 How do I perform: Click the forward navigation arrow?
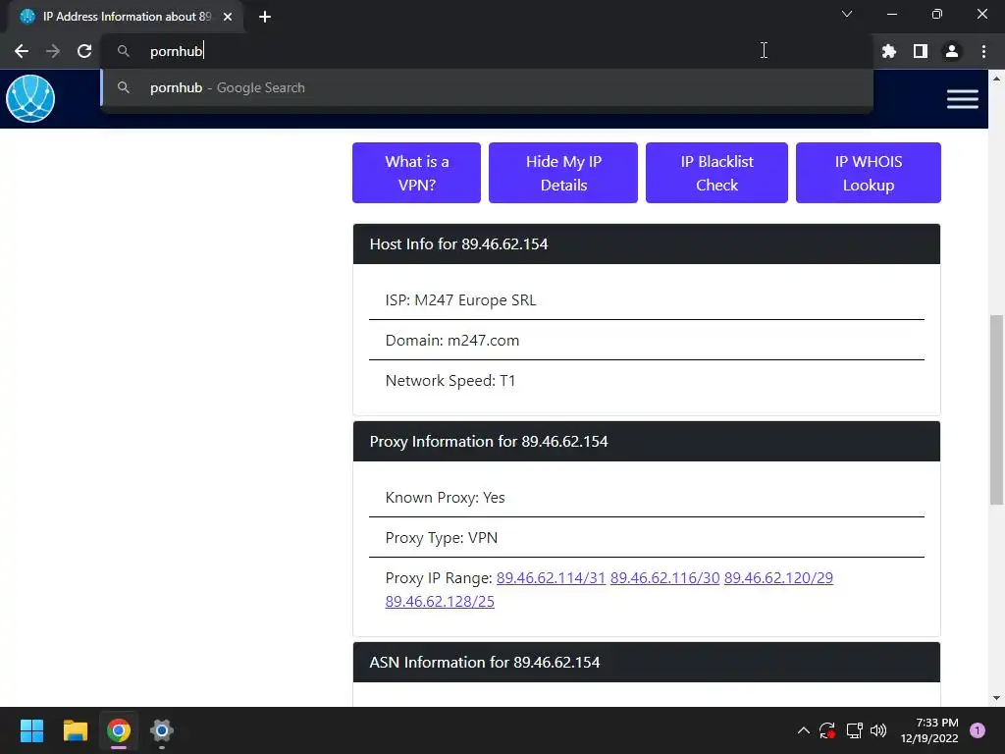(53, 51)
